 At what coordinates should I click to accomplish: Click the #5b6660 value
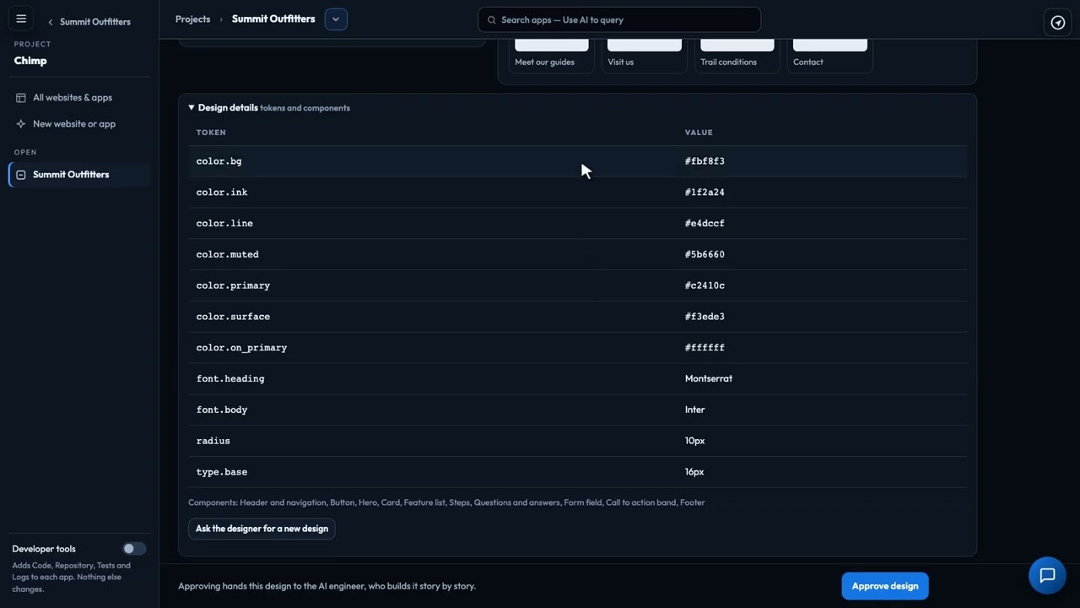click(705, 255)
